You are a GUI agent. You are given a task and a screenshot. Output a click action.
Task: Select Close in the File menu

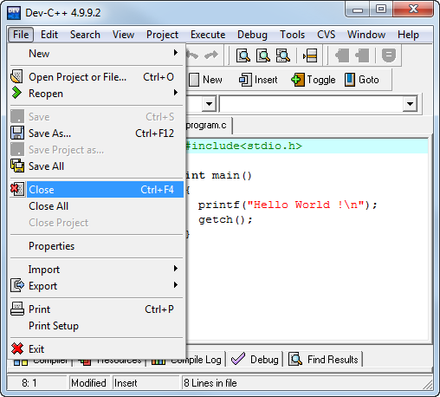[97, 190]
